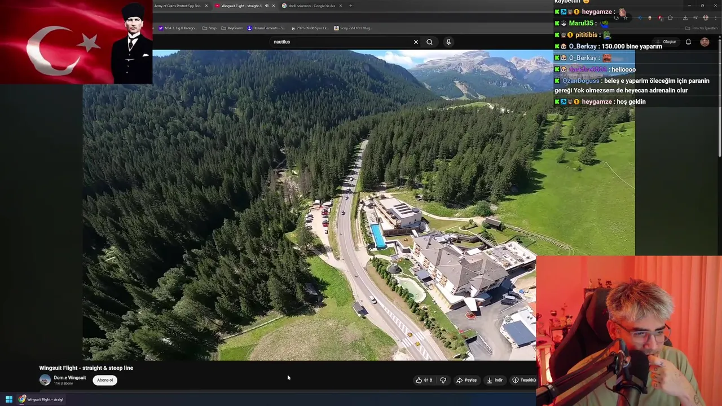Click Marul35 username in chat overlay
The height and width of the screenshot is (406, 722).
(581, 23)
